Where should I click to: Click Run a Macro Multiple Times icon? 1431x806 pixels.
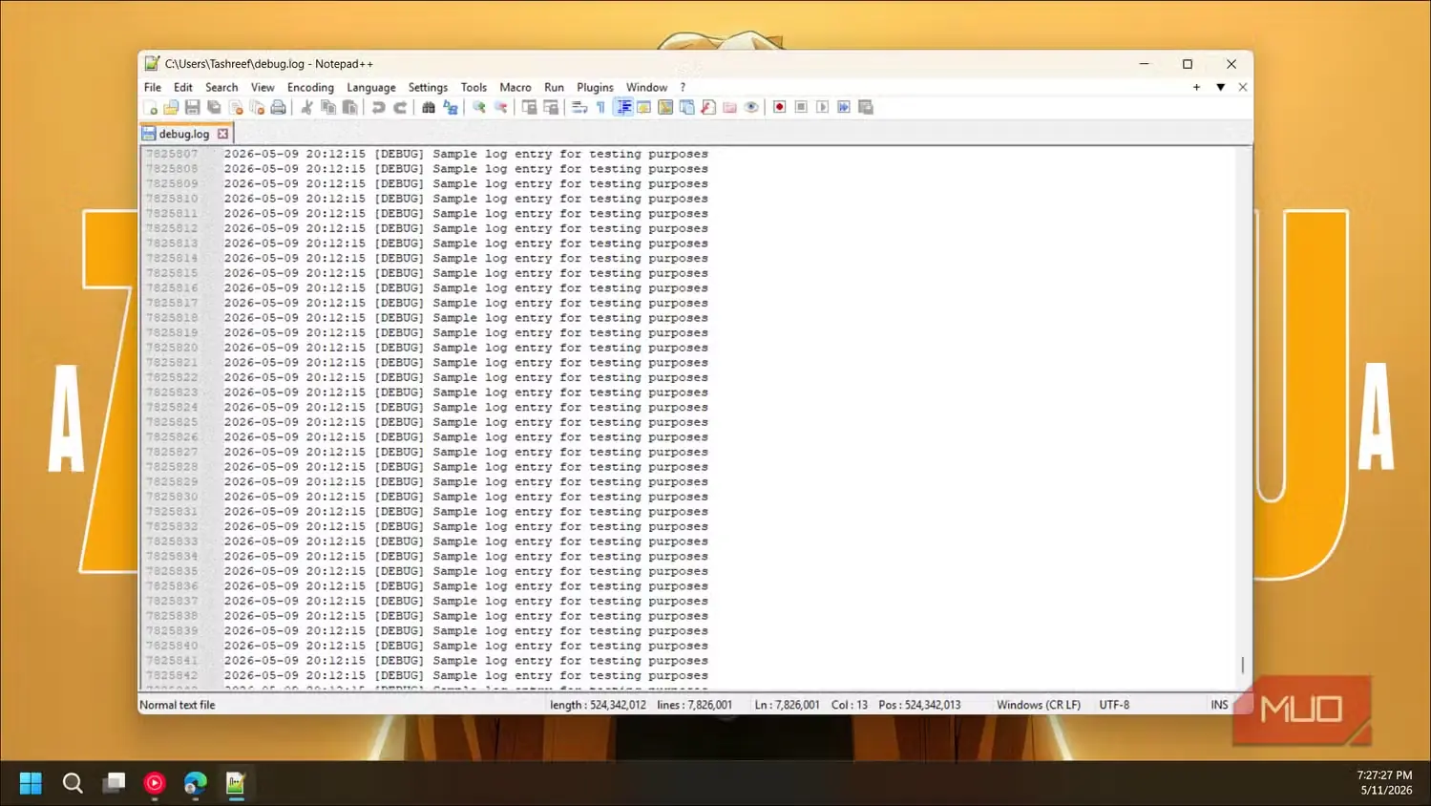point(844,108)
